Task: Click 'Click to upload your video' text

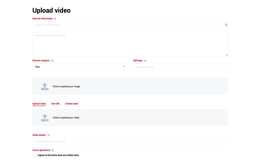Action: [x=66, y=118]
